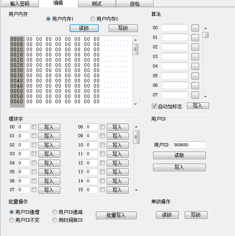Click up arrow of hex memory scrollbar
Image resolution: width=235 pixels, height=236 pixels.
click(x=135, y=40)
